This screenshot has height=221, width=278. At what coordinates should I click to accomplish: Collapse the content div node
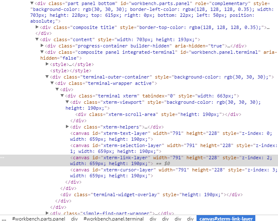37,39
